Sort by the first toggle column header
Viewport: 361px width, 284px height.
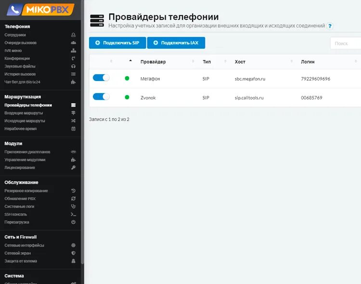click(x=111, y=61)
